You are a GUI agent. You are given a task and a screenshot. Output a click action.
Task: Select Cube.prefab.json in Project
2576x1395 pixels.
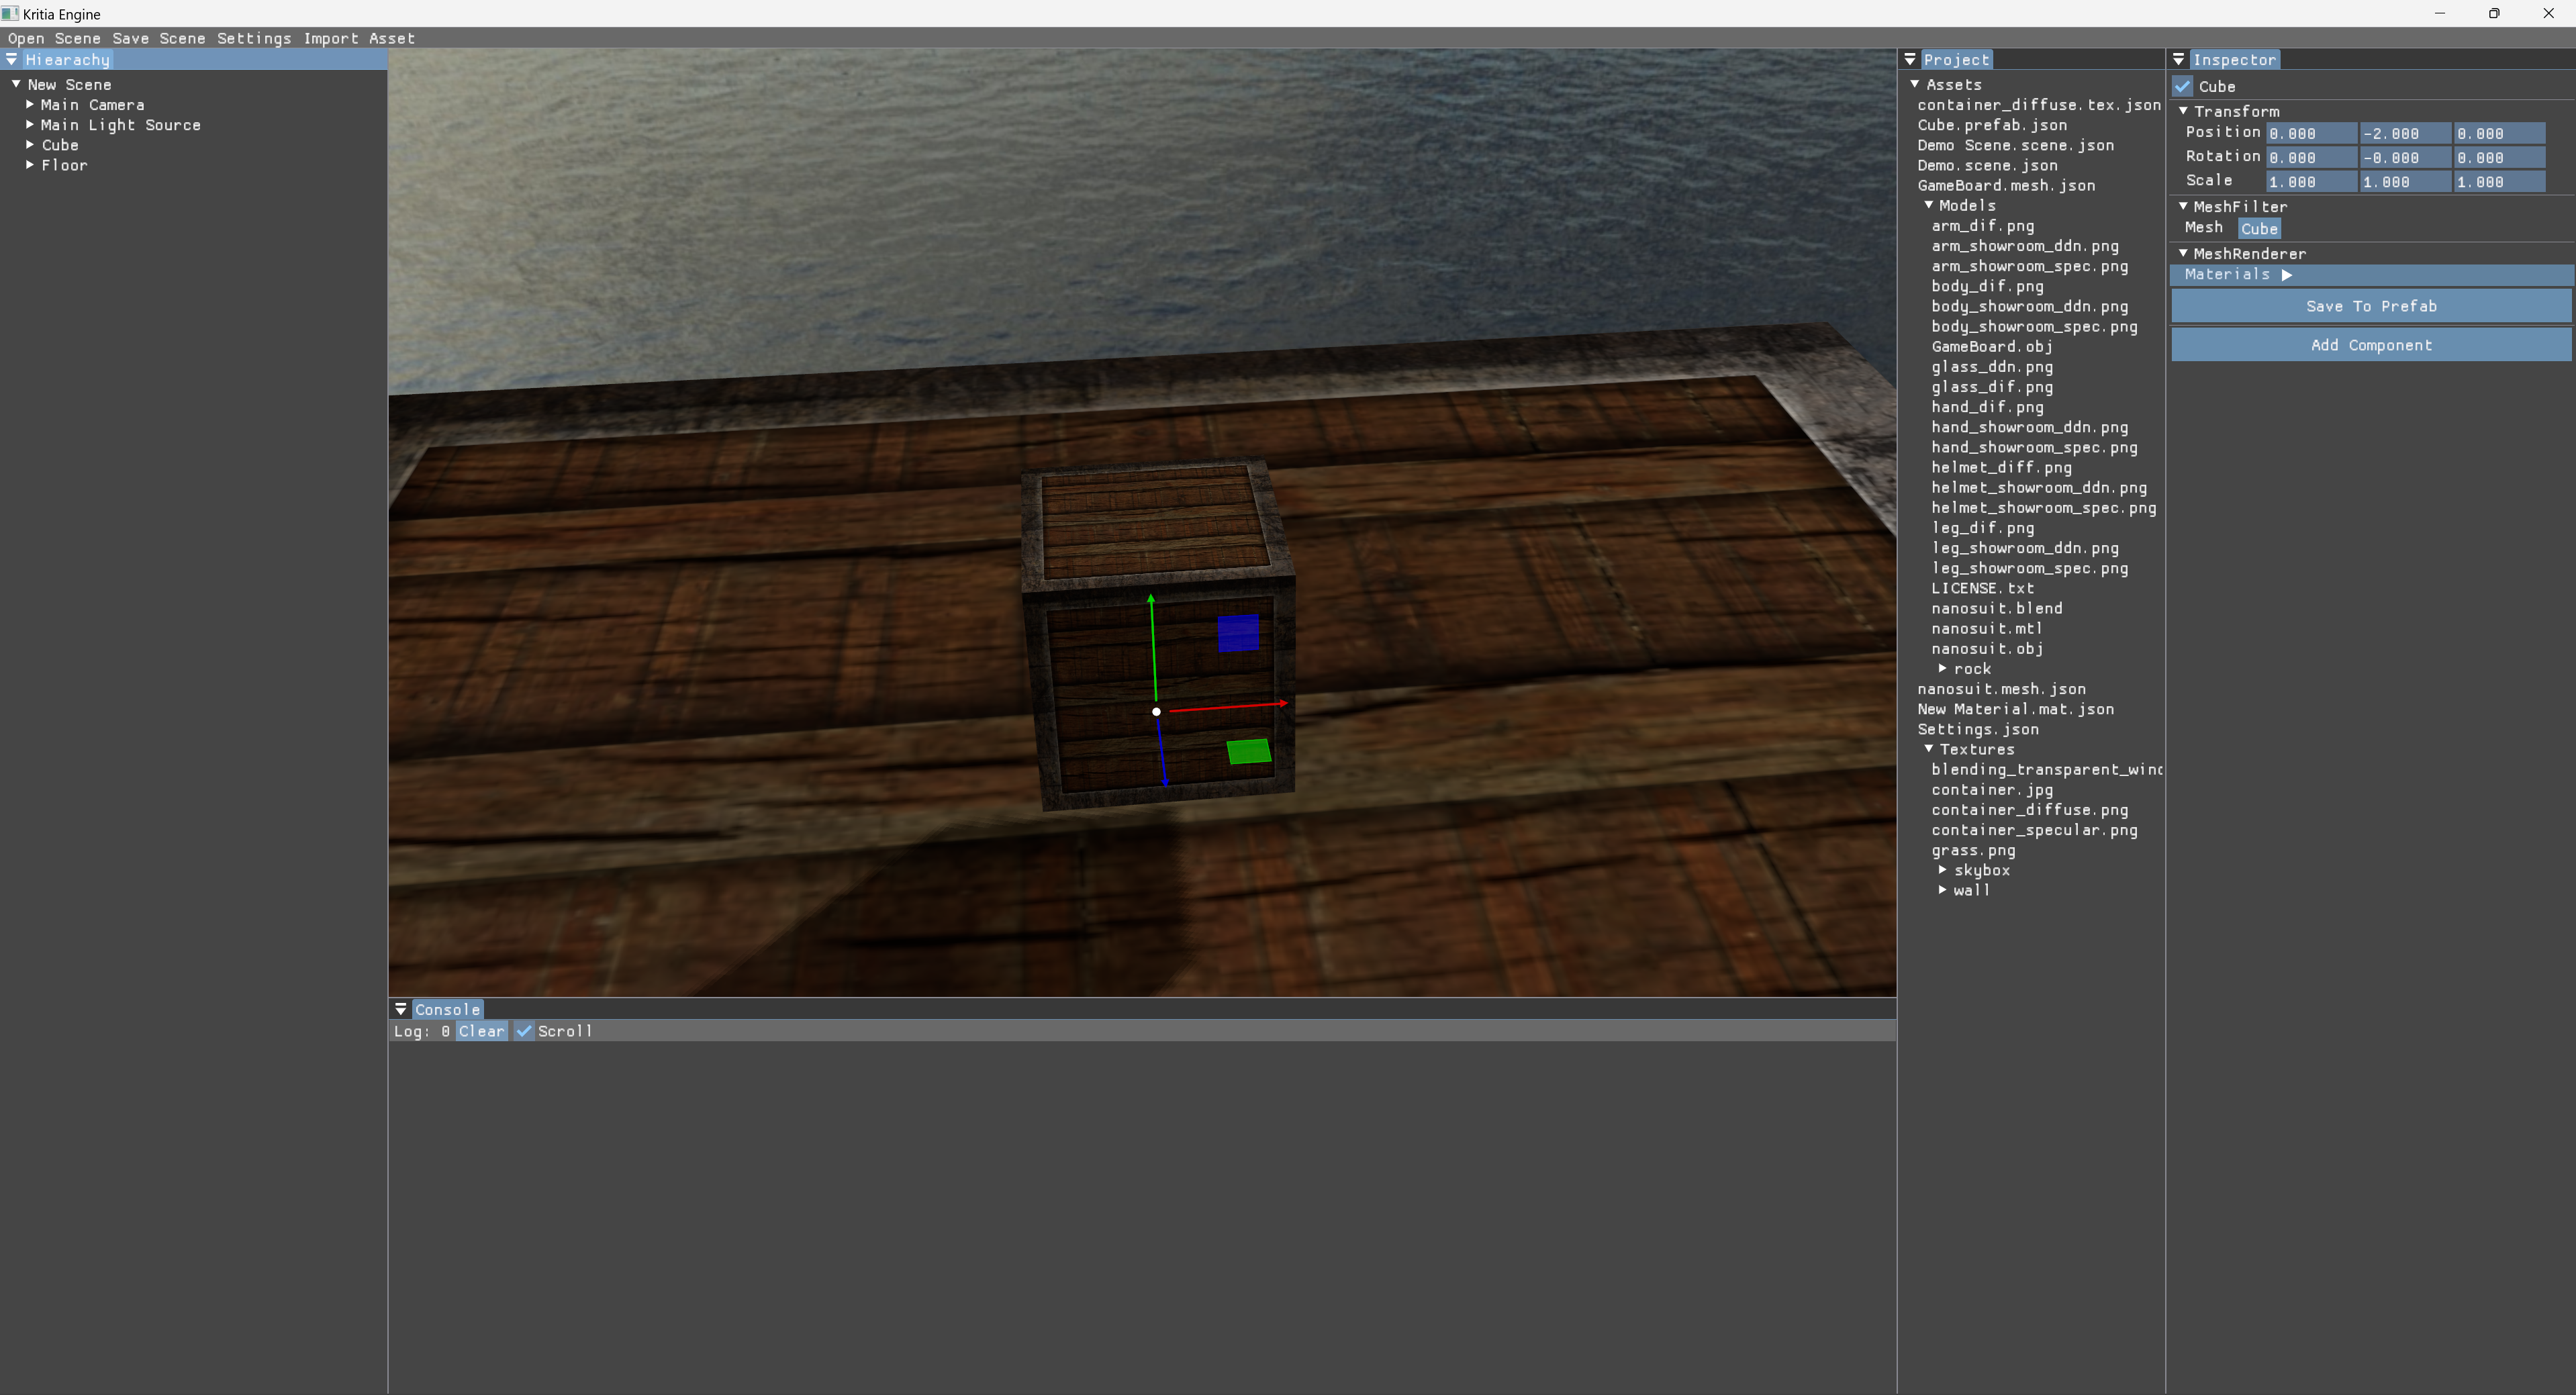tap(1991, 125)
